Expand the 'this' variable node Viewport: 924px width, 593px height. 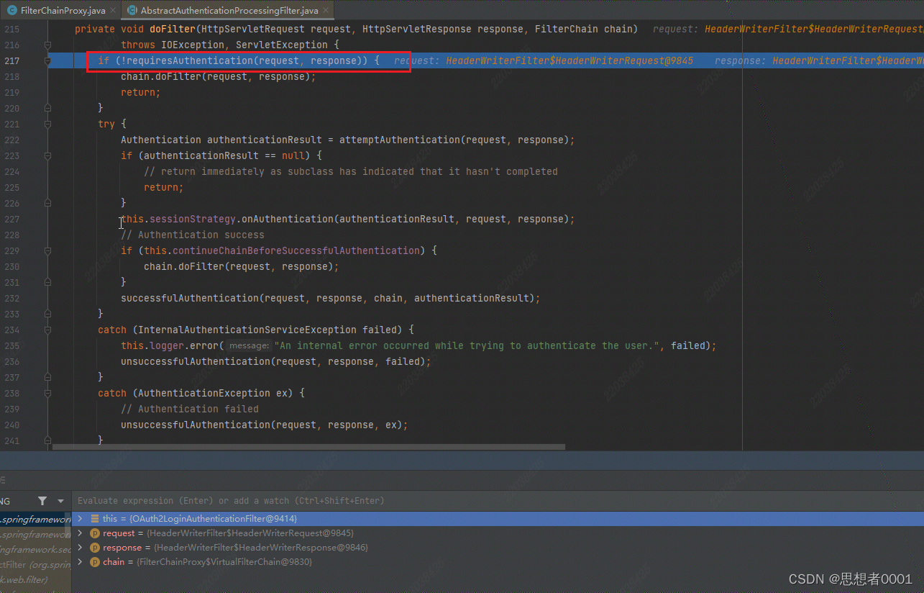click(80, 519)
